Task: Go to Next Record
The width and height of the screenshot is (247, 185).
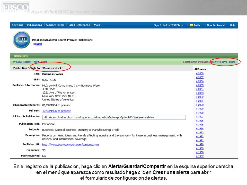Action: (40, 62)
